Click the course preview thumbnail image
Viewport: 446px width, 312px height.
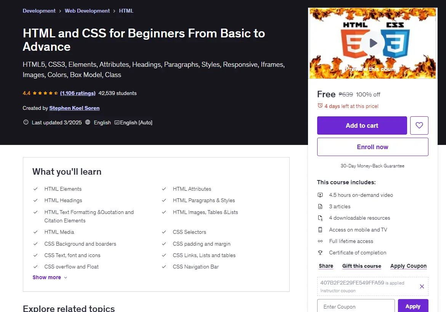click(372, 43)
